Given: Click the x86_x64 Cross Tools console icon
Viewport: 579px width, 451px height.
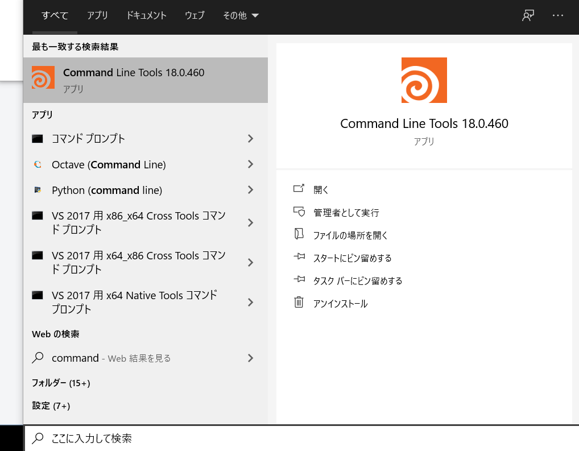Looking at the screenshot, I should 38,216.
